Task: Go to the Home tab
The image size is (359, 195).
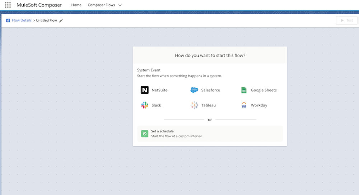Action: point(76,5)
